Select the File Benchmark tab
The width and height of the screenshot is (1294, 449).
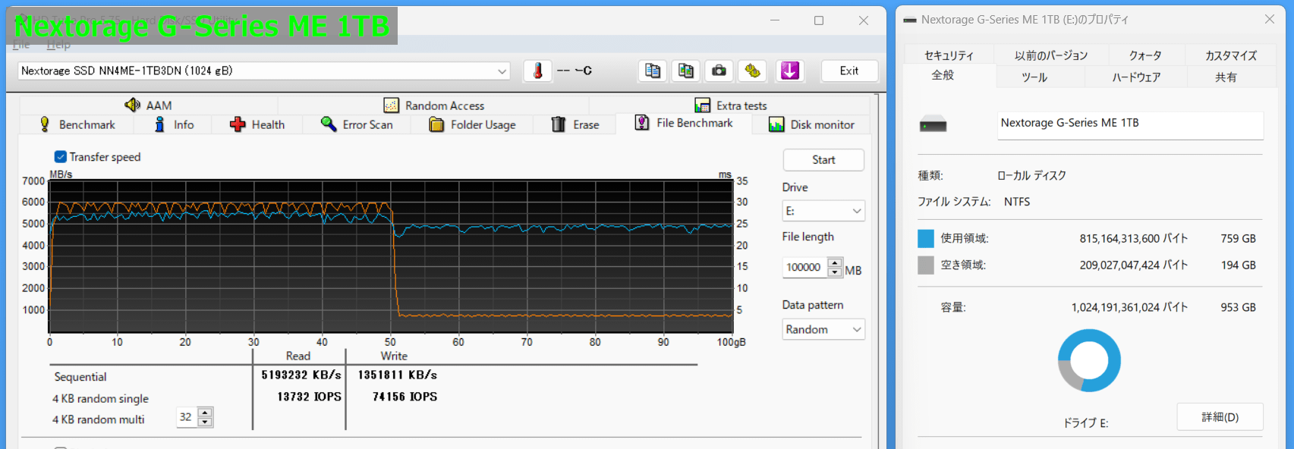click(684, 123)
